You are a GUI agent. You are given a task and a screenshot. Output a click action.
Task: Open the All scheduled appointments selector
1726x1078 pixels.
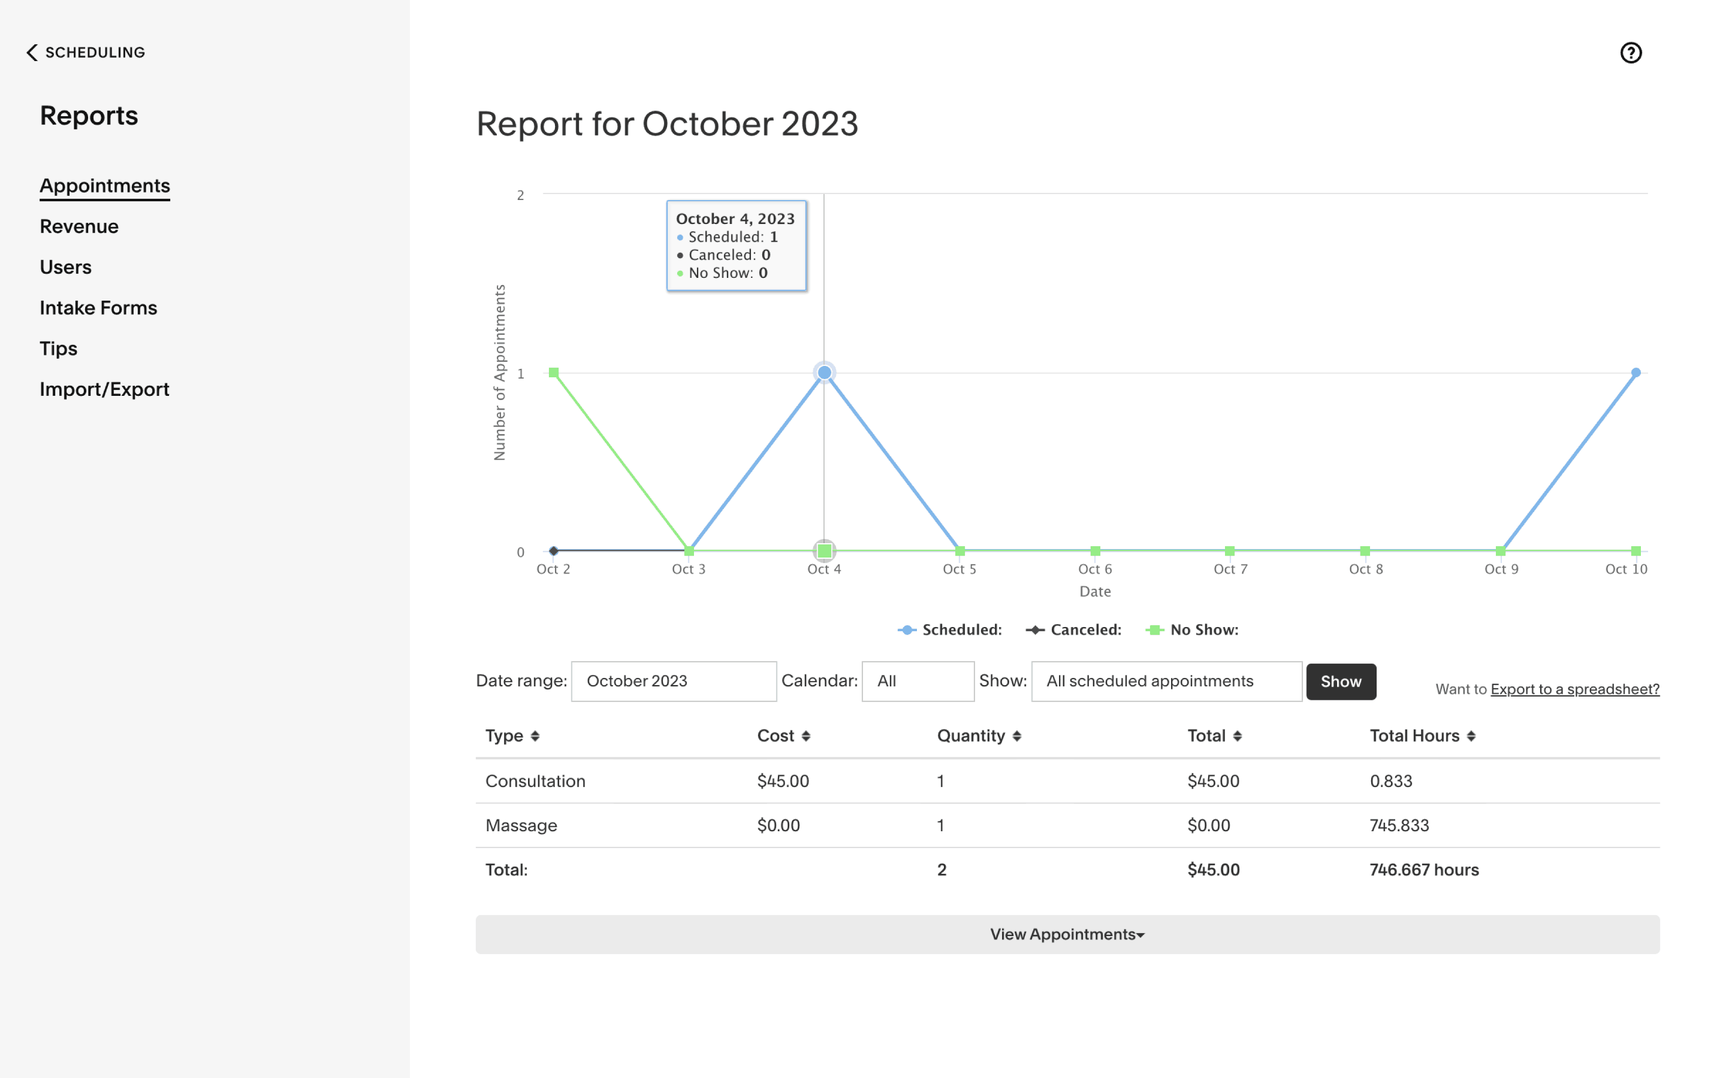click(1166, 681)
